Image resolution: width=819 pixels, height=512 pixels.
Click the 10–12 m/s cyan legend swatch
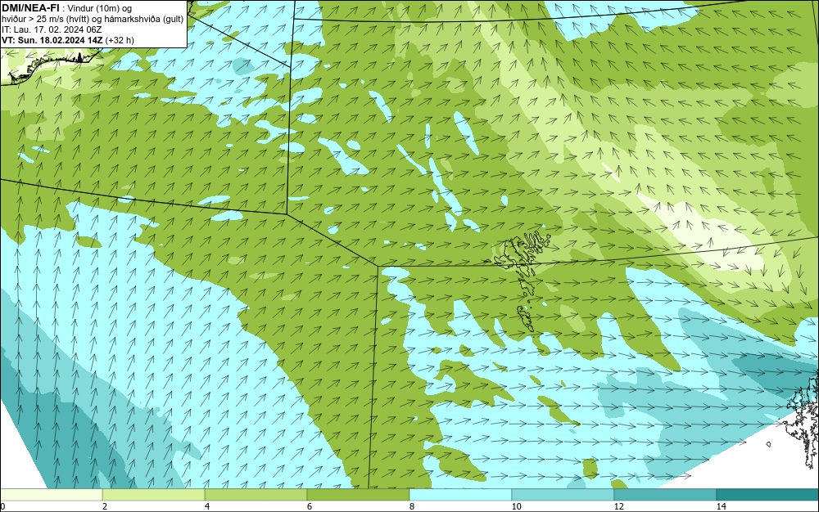click(x=563, y=494)
